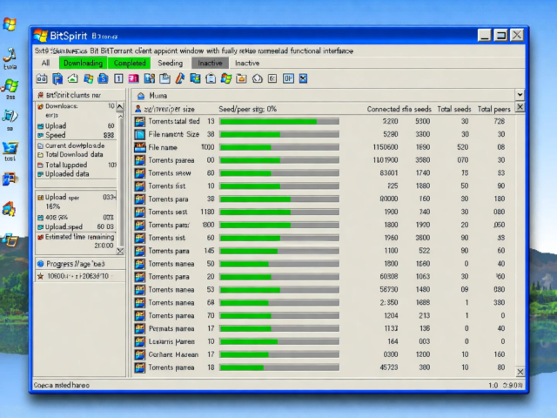Sort by the 'Total peers' column header

coord(493,109)
